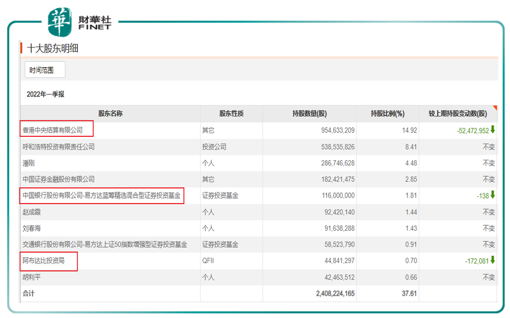Click share count 44,841,297
Image resolution: width=510 pixels, height=318 pixels.
click(x=339, y=261)
